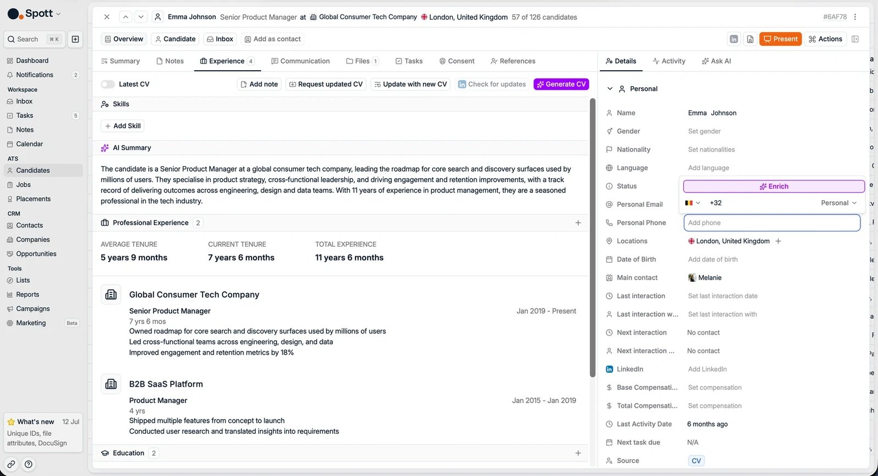The height and width of the screenshot is (476, 878).
Task: Add a Professional Experience entry with plus
Action: click(578, 223)
